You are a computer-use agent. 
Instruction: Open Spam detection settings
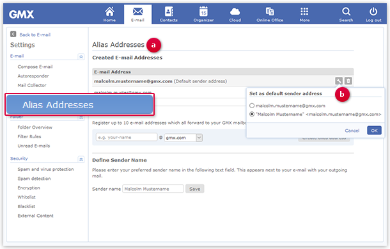point(34,179)
